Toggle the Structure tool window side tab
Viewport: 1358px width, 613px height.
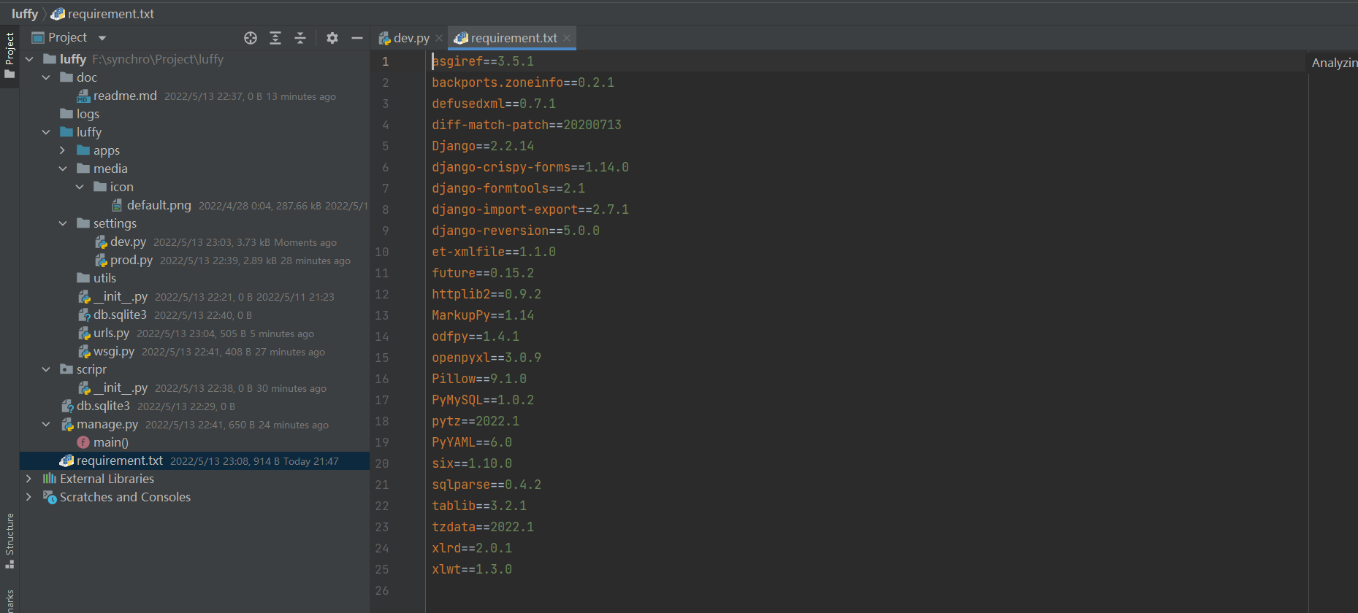coord(9,541)
